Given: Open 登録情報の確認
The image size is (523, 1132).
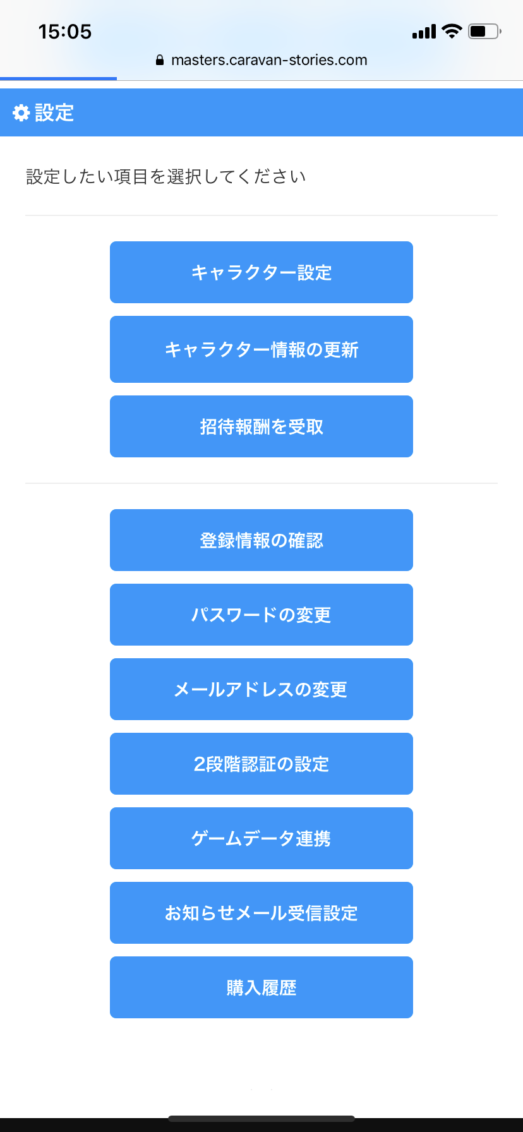Looking at the screenshot, I should coord(261,540).
